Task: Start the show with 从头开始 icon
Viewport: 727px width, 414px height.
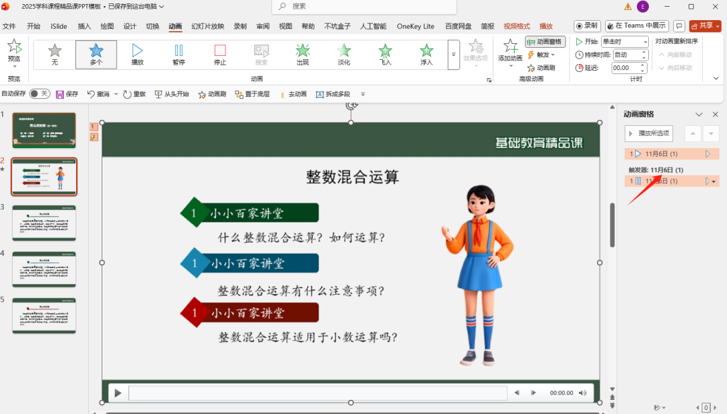Action: pyautogui.click(x=166, y=94)
